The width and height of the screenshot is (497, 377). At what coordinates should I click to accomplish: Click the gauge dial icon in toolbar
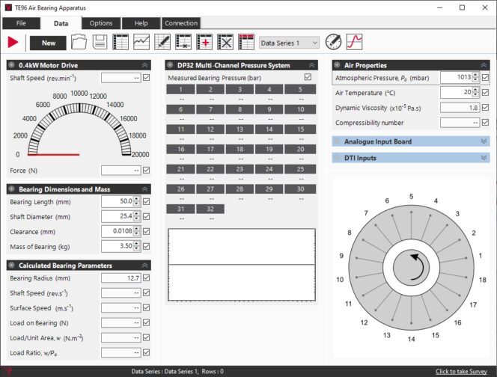click(333, 43)
